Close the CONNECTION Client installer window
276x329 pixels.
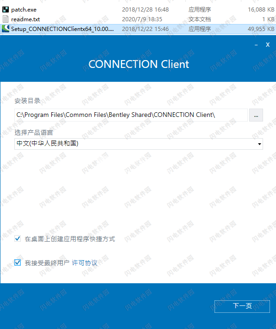pyautogui.click(x=268, y=45)
